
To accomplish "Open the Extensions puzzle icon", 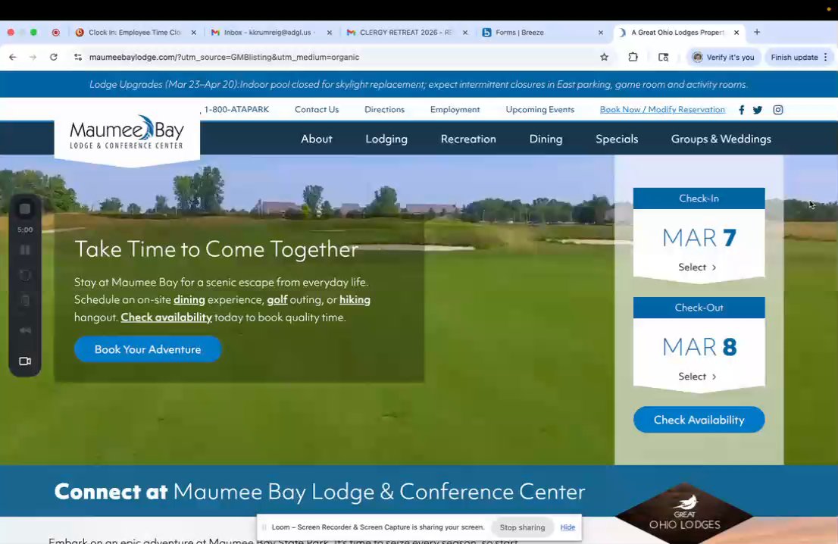I will 633,57.
